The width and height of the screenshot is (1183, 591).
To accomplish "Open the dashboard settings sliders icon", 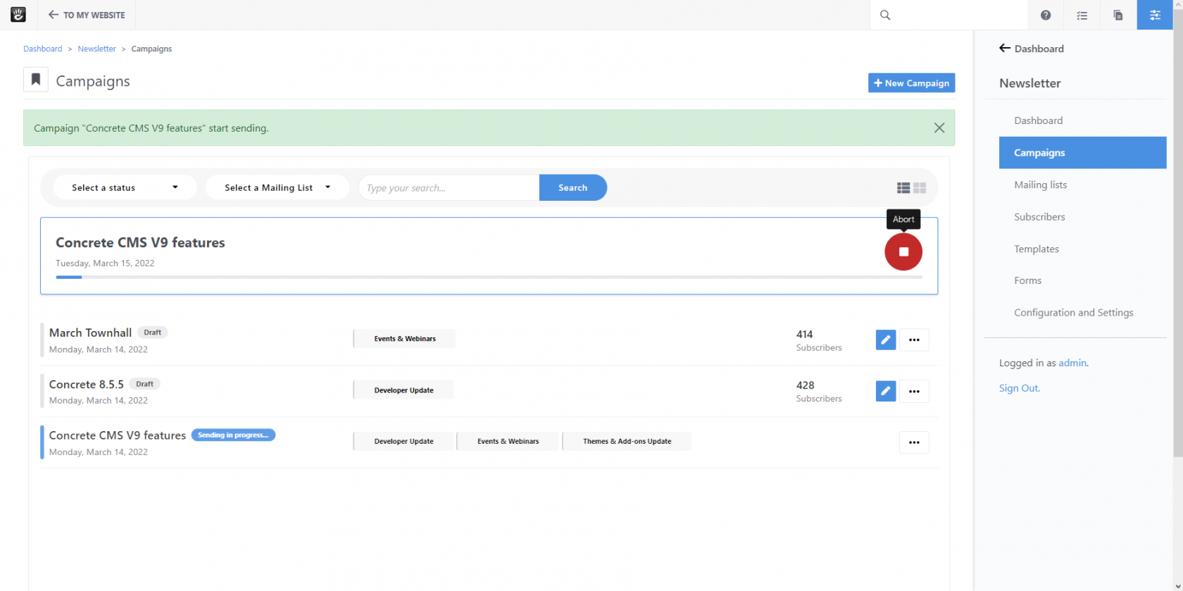I will 1155,15.
